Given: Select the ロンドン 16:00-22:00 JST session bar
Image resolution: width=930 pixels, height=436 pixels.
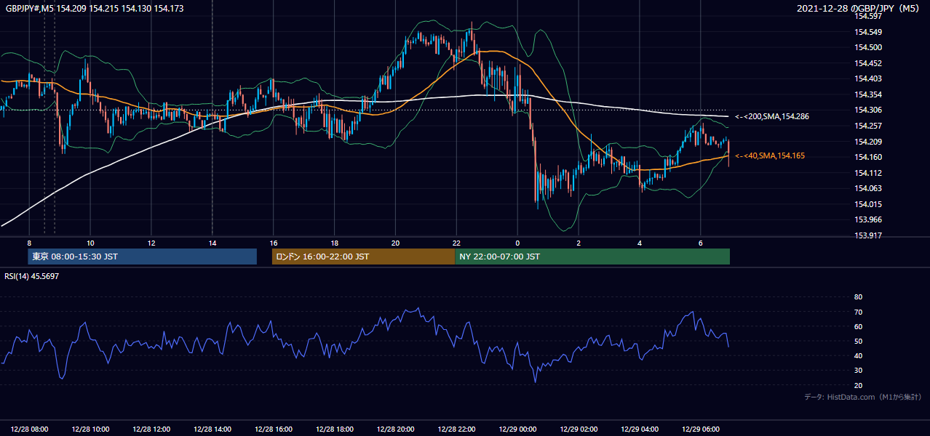Looking at the screenshot, I should tap(363, 257).
